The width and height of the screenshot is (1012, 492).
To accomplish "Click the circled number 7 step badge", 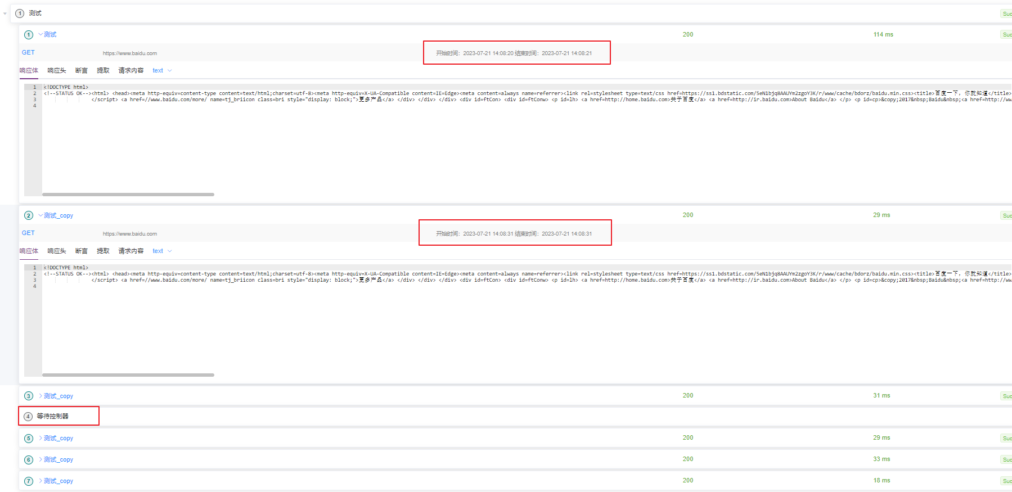I will pyautogui.click(x=29, y=481).
